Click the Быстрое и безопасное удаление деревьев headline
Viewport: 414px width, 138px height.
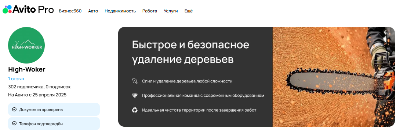point(190,52)
